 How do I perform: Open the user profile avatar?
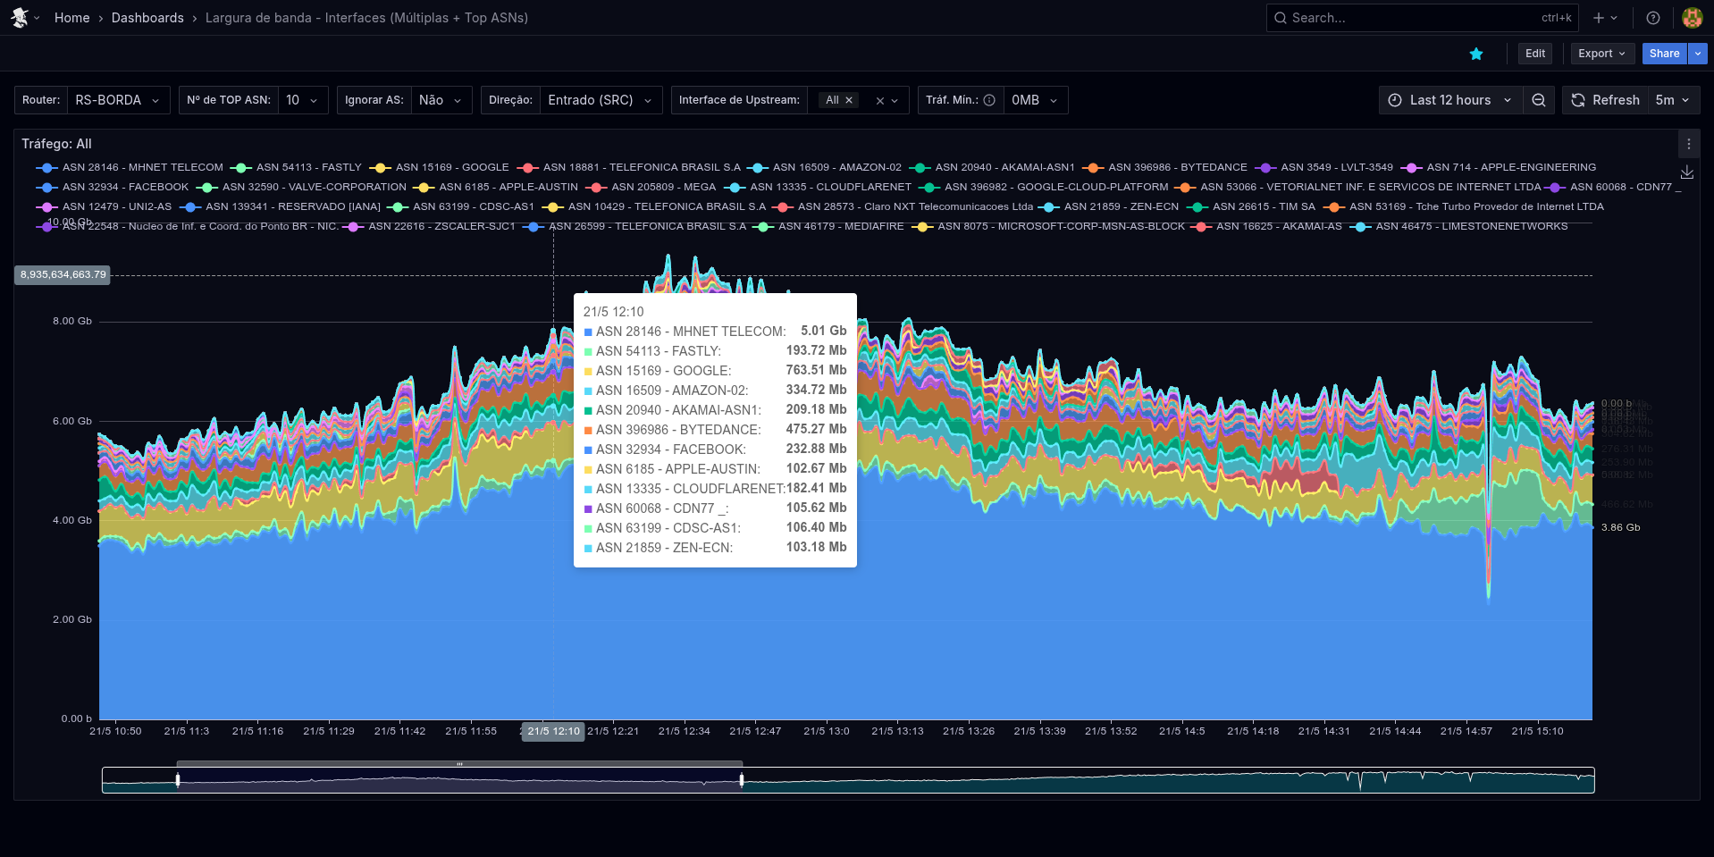coord(1692,18)
